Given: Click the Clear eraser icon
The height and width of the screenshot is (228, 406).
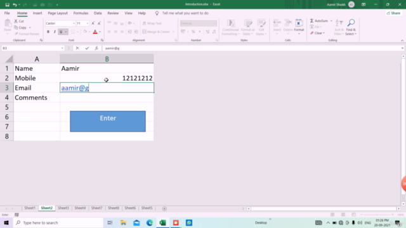Looking at the screenshot, I should click(312, 33).
